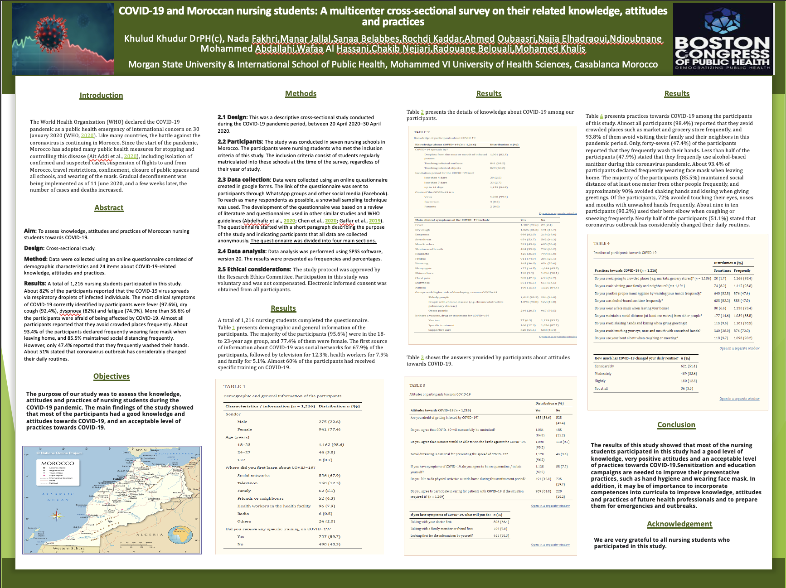Screen dimensions: 786x588
Task: Open in a separate window link under symptoms response table
Action: tap(550, 545)
